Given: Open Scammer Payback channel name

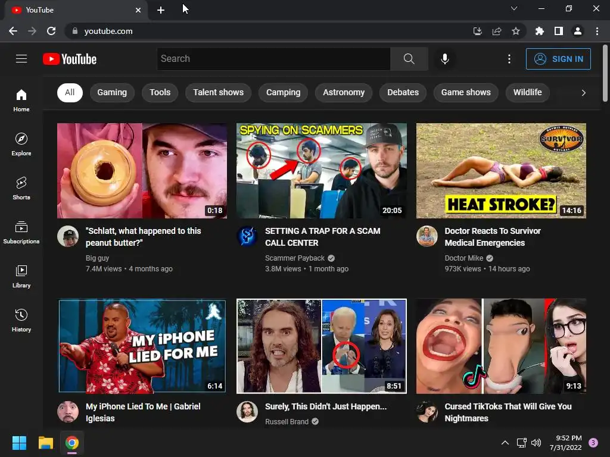Looking at the screenshot, I should coord(294,258).
